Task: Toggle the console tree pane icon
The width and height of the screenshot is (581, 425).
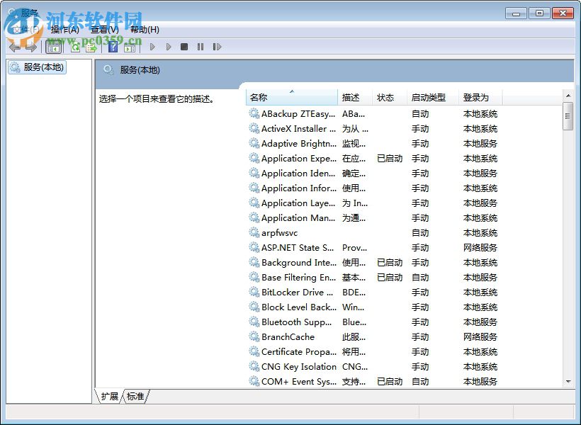Action: tap(54, 47)
